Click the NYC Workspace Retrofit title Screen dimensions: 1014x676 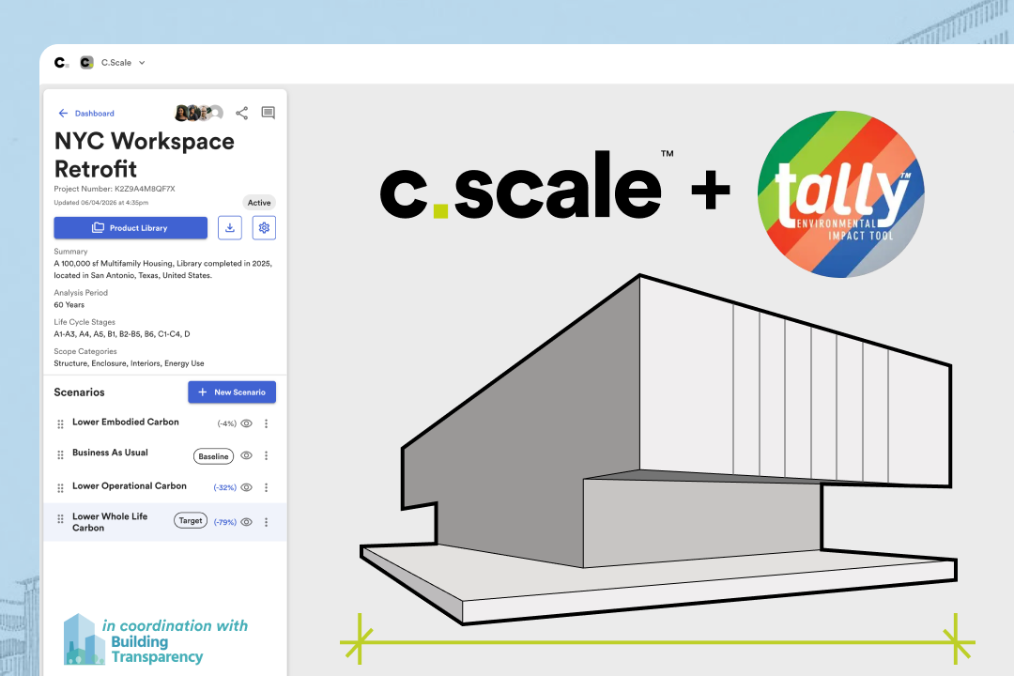145,155
